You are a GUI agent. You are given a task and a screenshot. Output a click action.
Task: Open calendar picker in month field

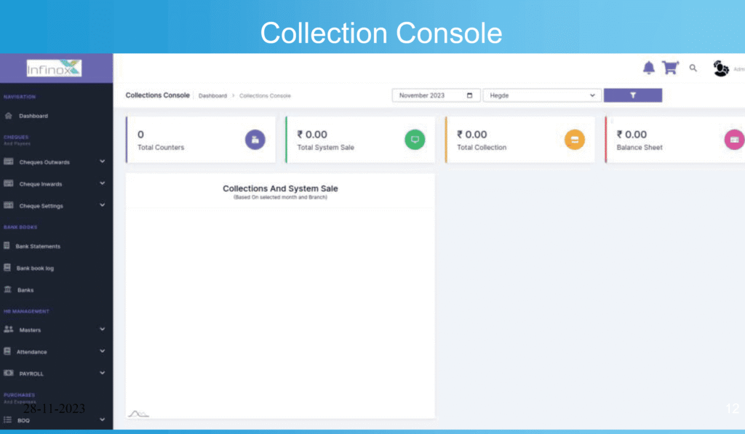pyautogui.click(x=470, y=95)
